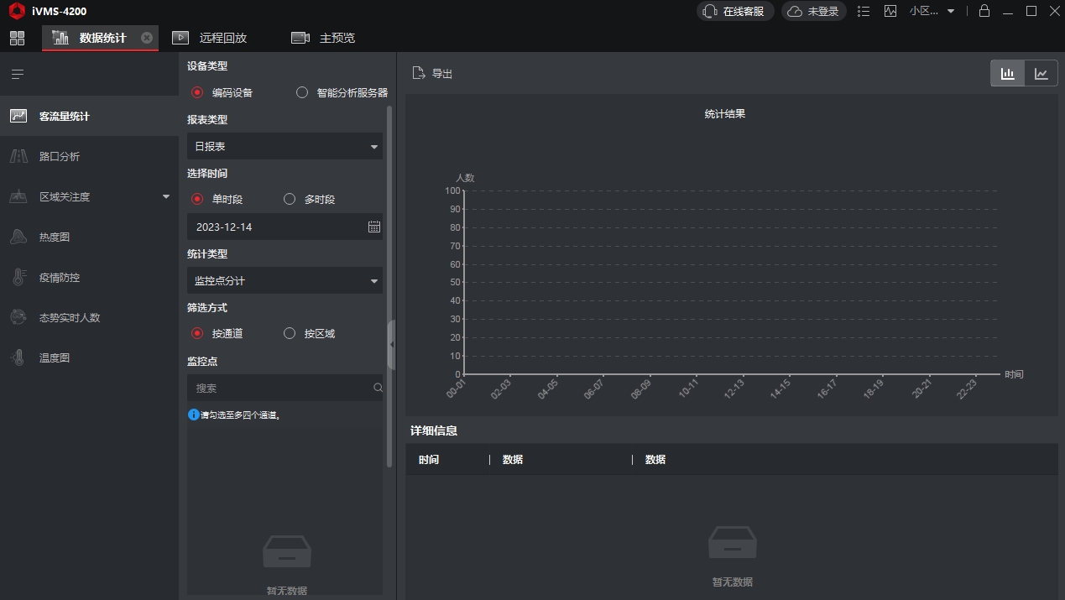Select the 多时段 time option
The width and height of the screenshot is (1065, 600).
click(290, 199)
